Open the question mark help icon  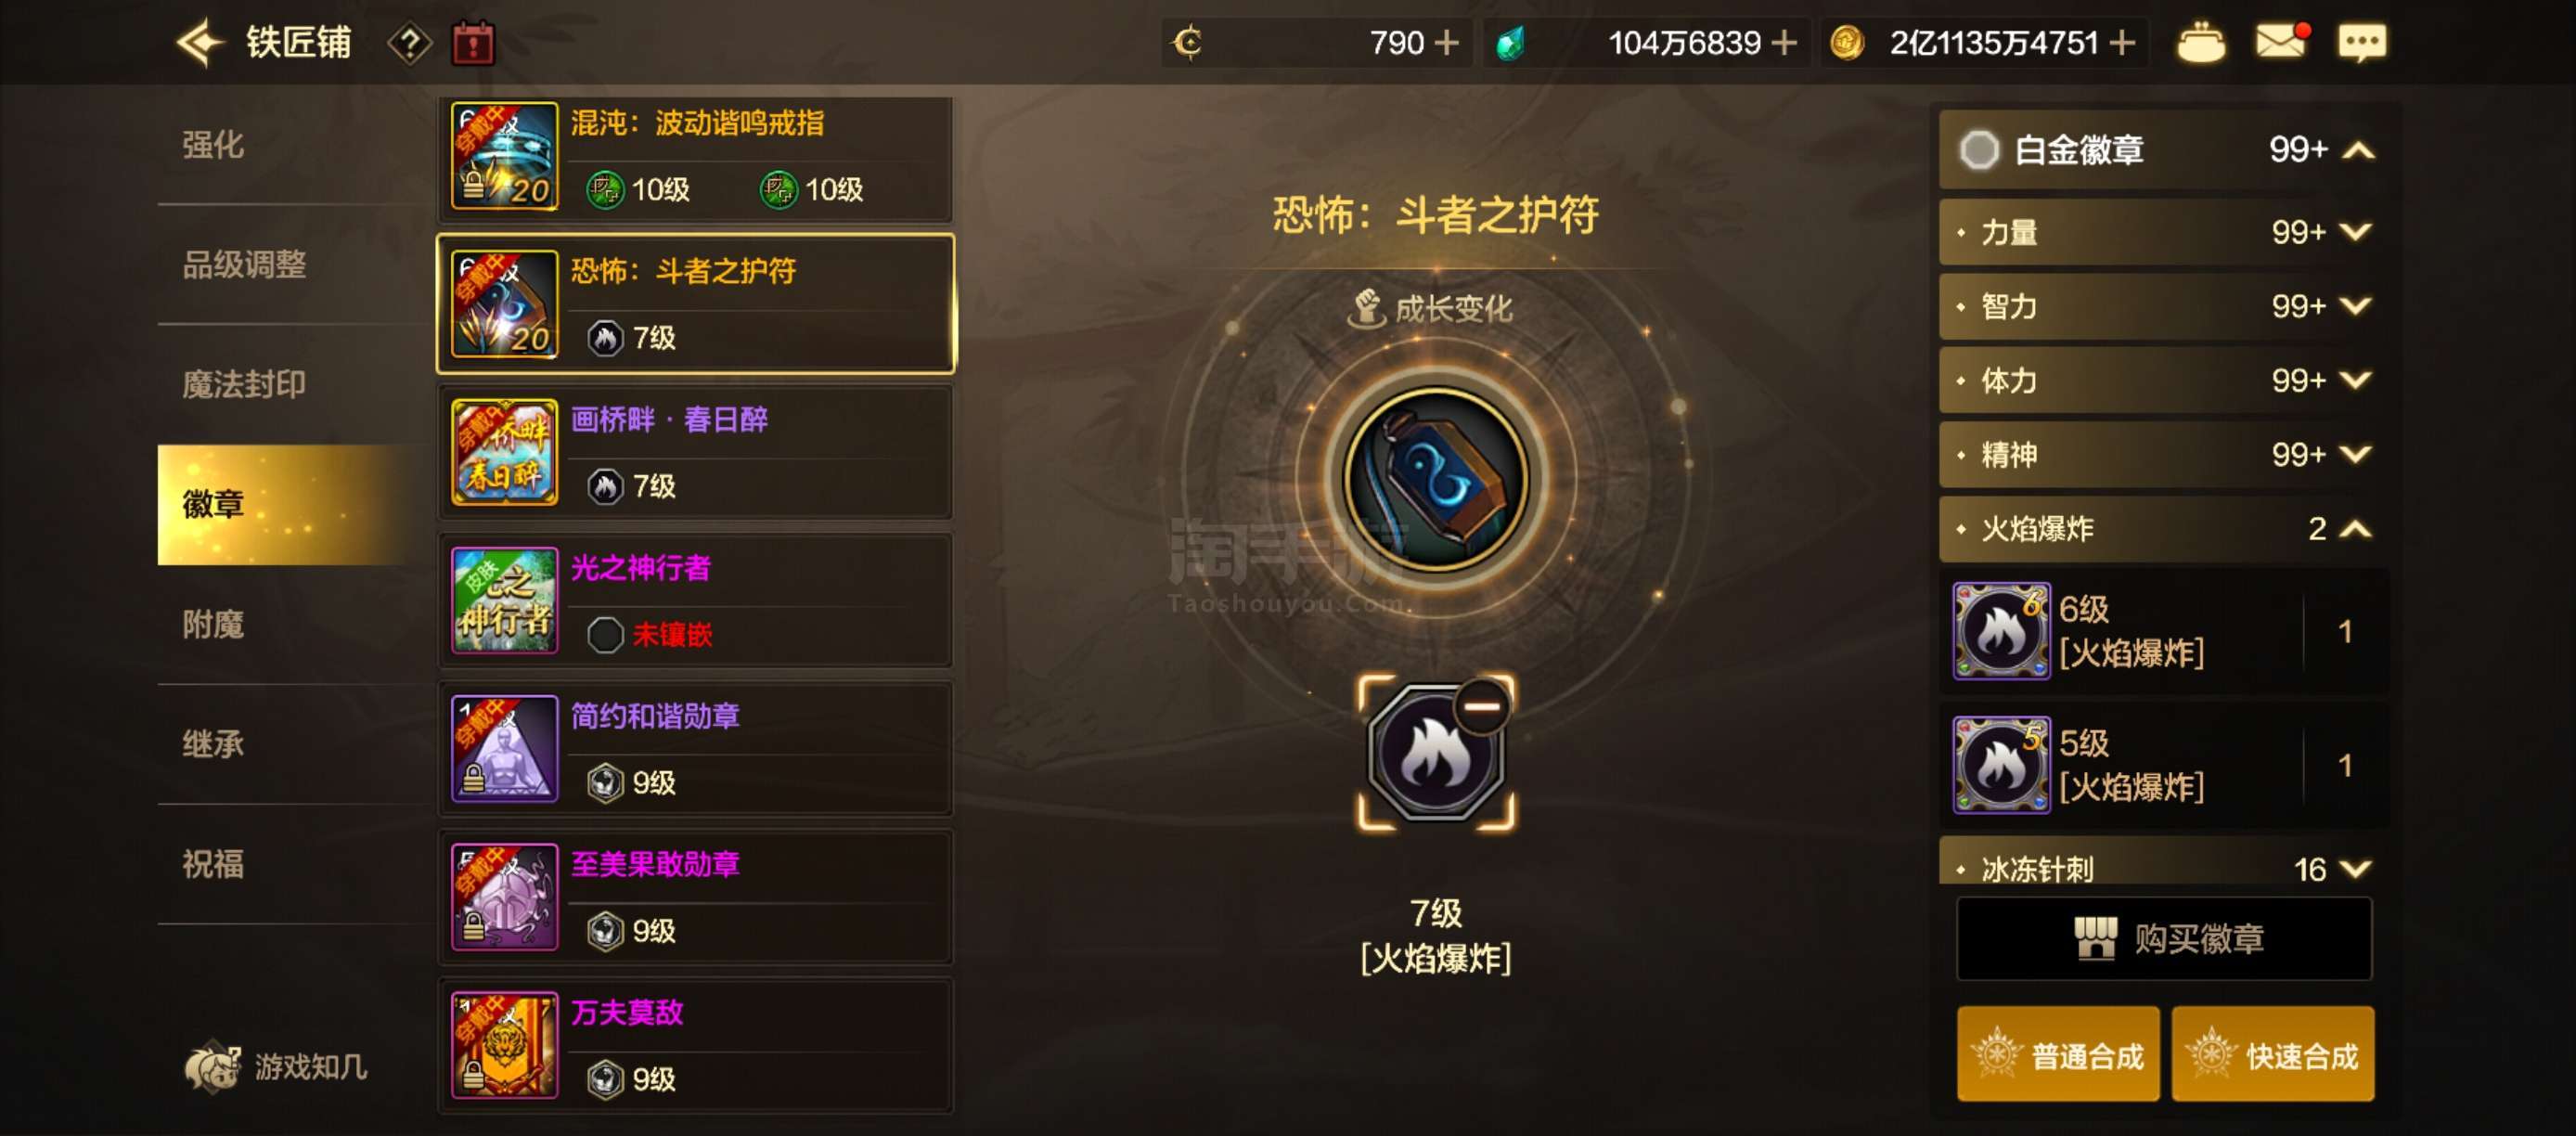410,43
